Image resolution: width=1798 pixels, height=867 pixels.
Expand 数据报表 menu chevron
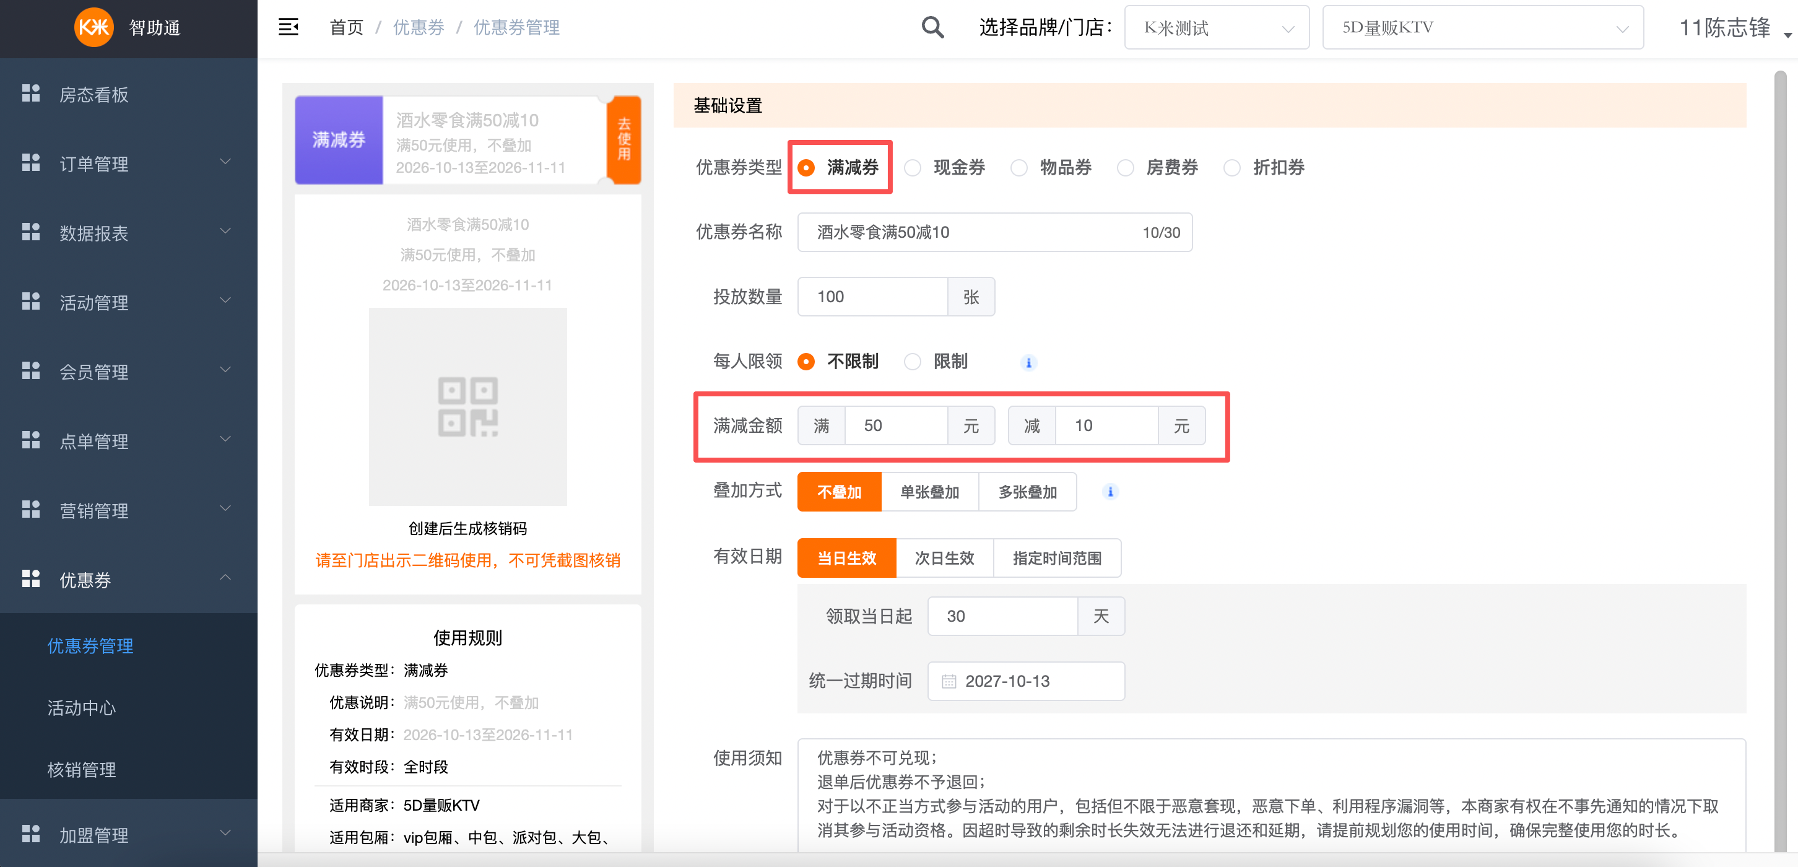pos(225,230)
